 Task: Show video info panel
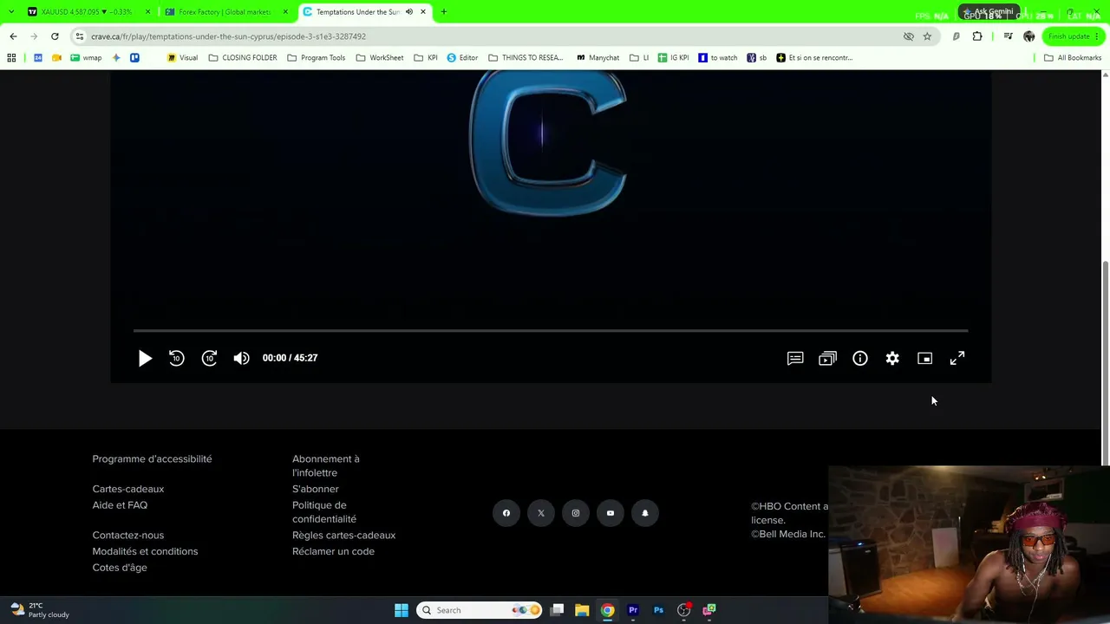point(860,358)
